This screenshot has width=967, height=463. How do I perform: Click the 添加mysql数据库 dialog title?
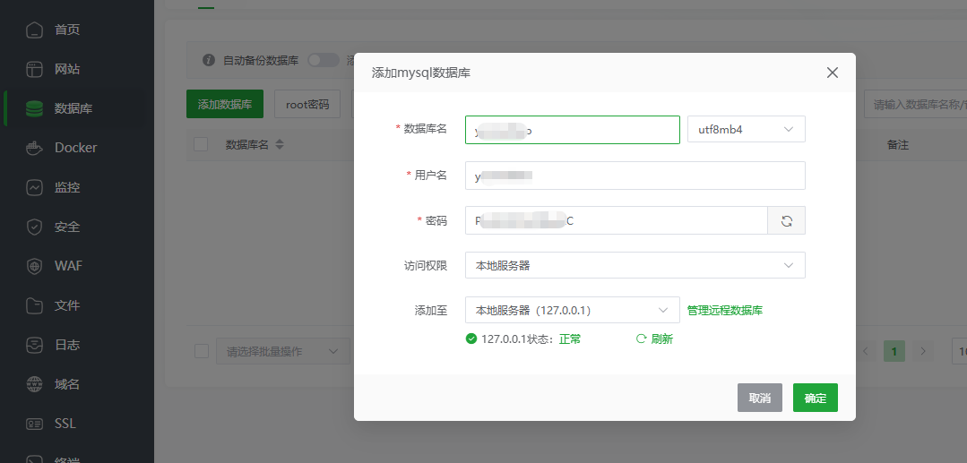(420, 73)
